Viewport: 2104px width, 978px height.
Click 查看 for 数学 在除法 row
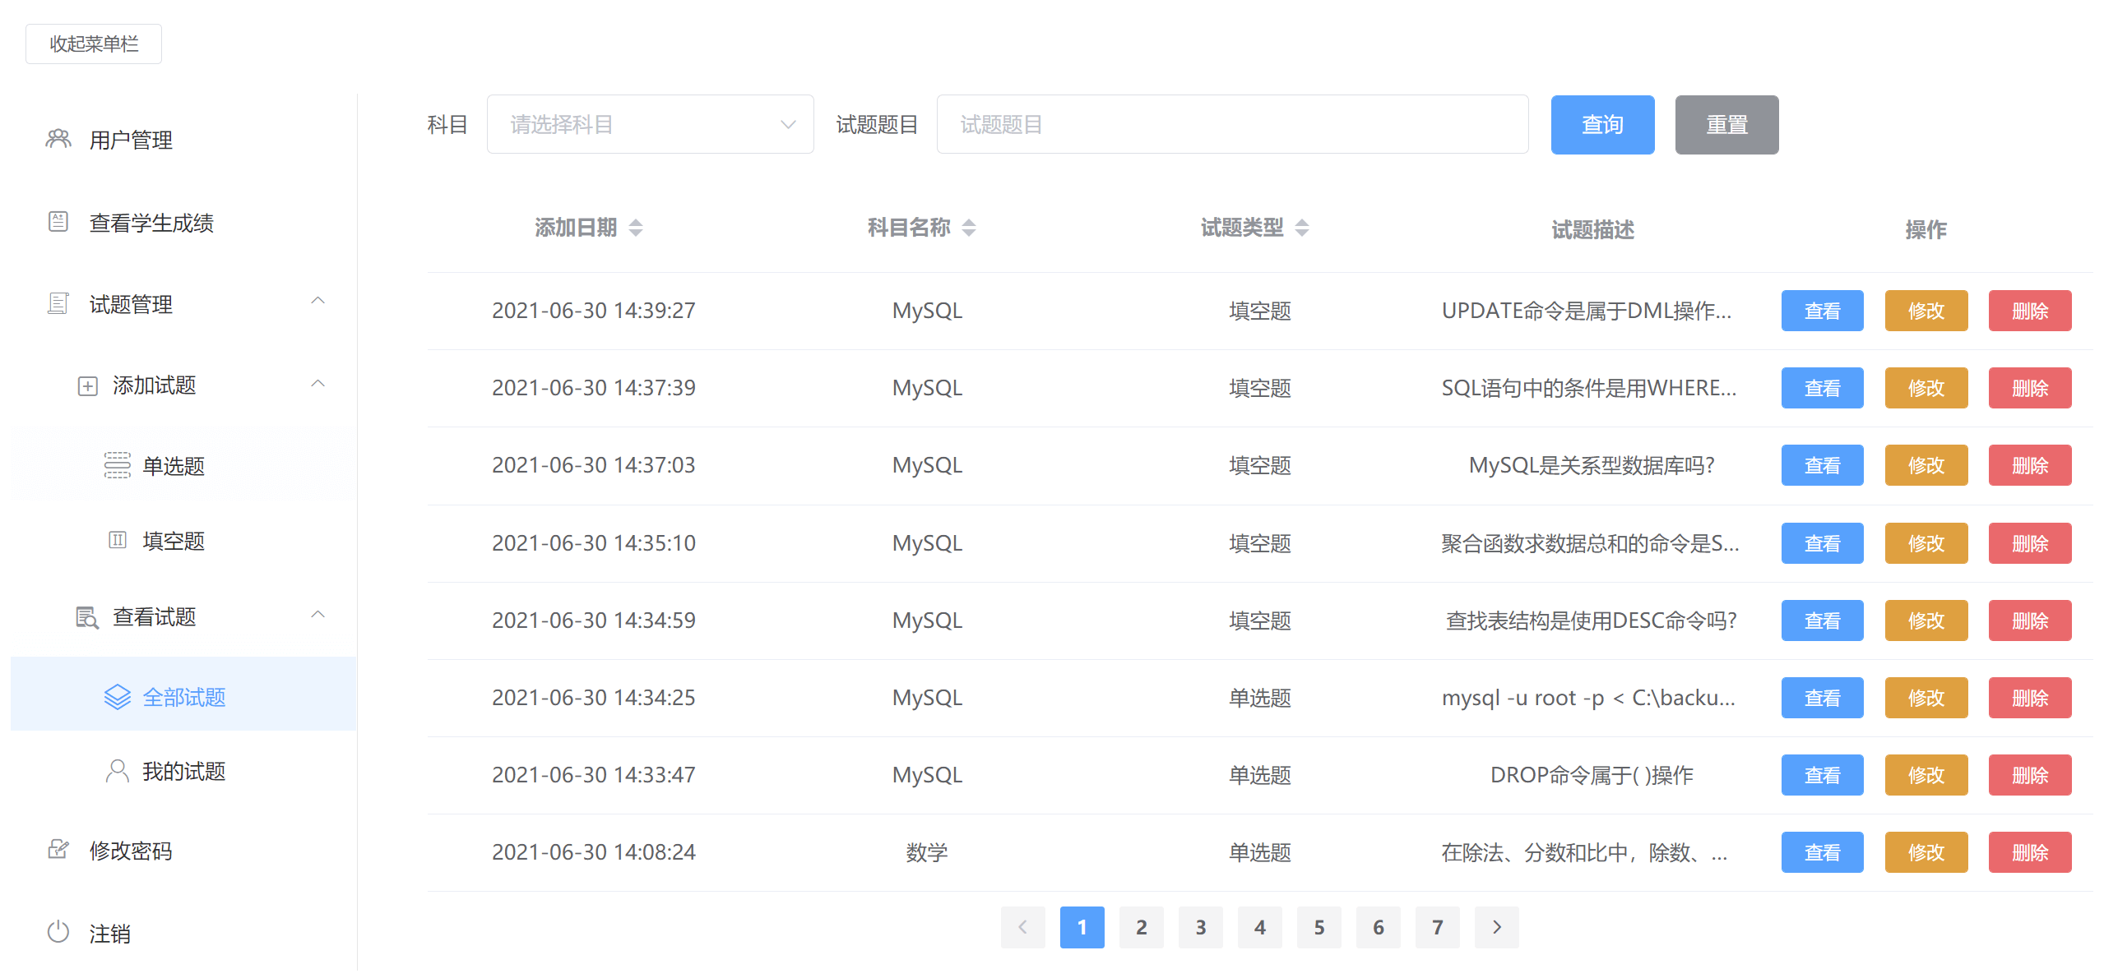(1822, 852)
